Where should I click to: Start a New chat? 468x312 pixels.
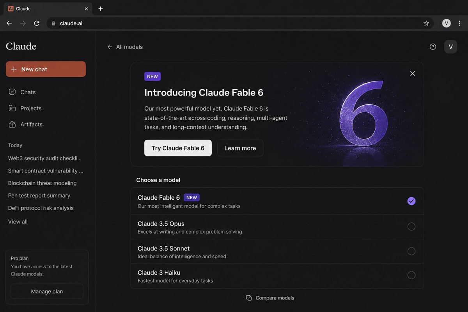(x=46, y=69)
